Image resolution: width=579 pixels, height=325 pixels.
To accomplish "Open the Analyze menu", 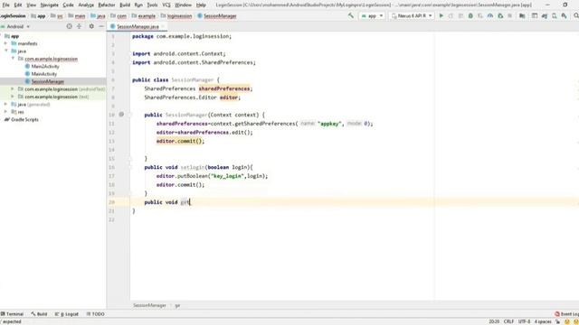I will point(86,5).
